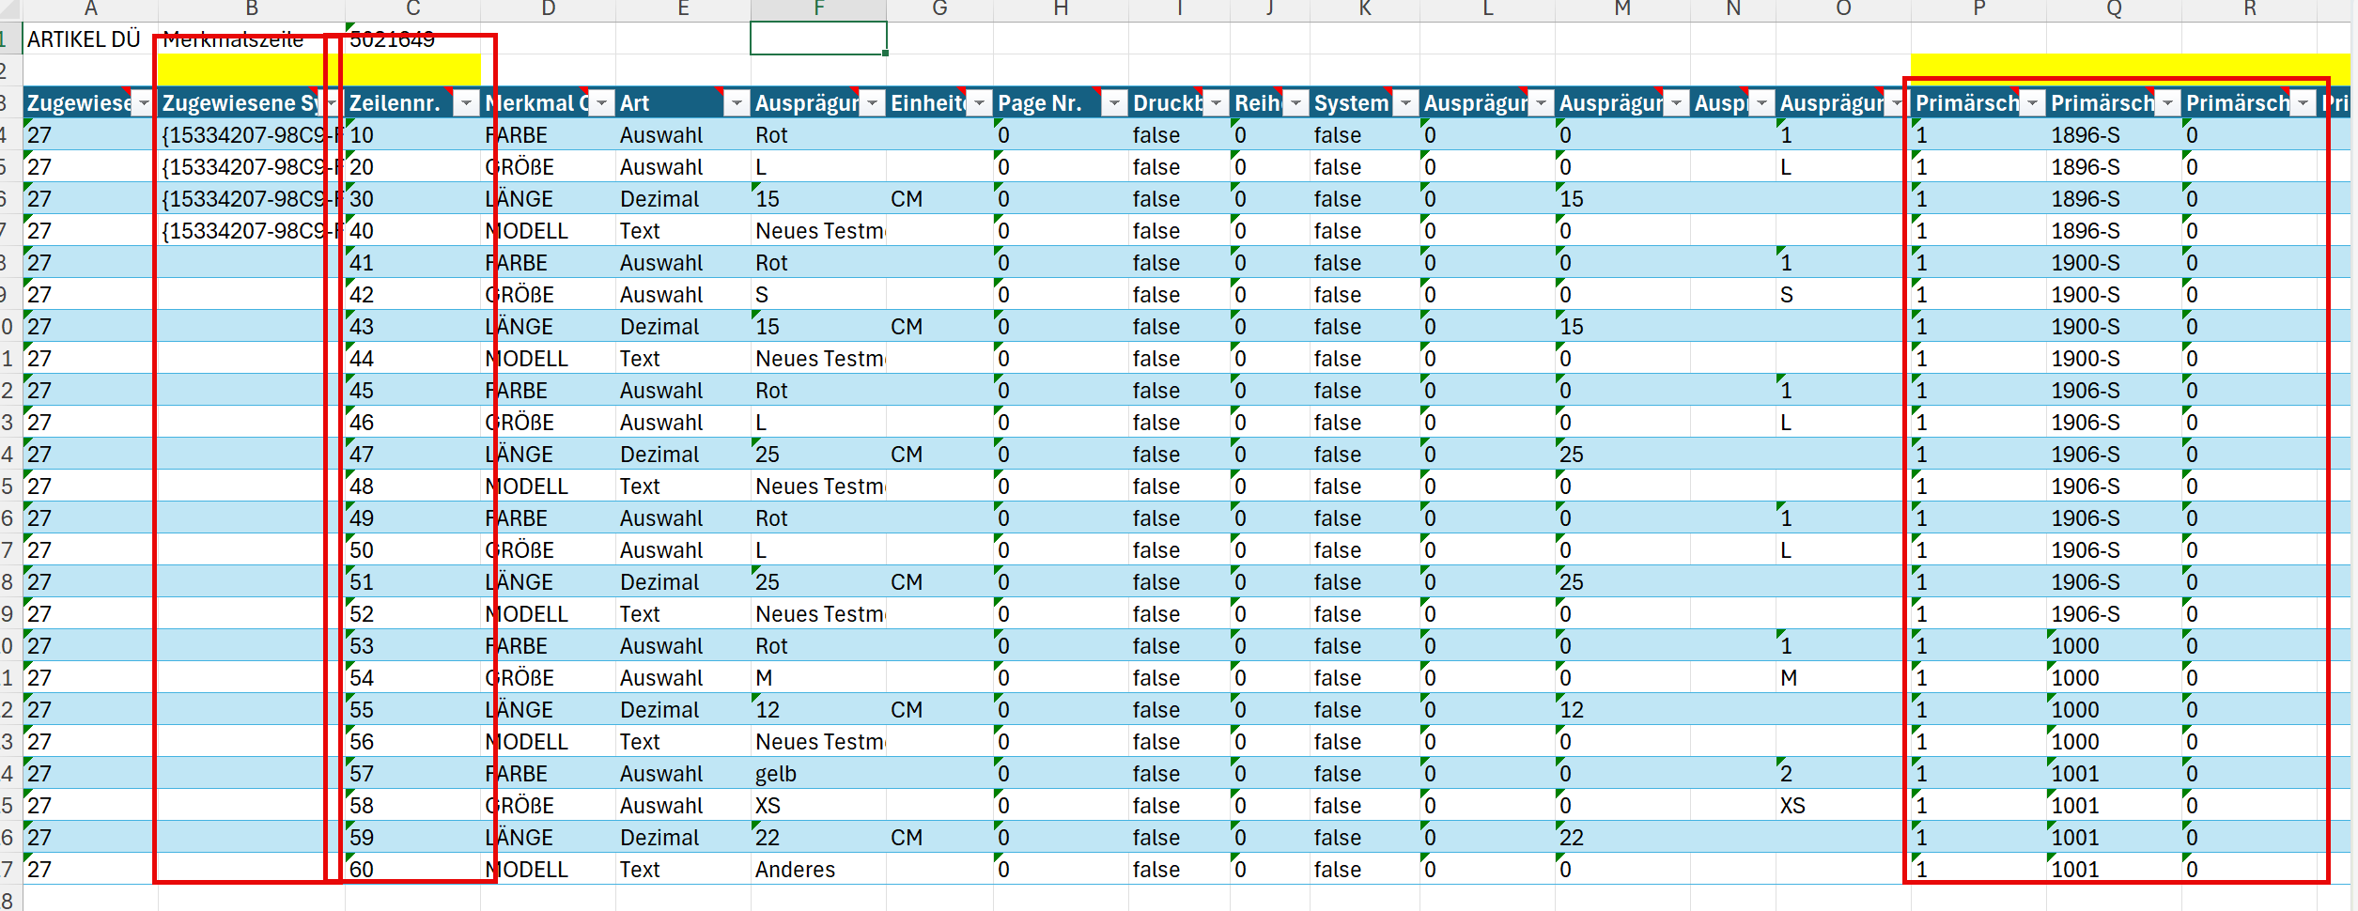This screenshot has width=2358, height=911.
Task: Open the System column filter dropdown
Action: pyautogui.click(x=1404, y=103)
